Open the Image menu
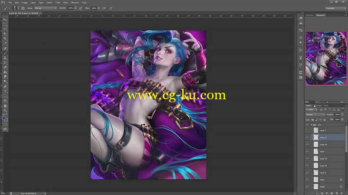 [x=24, y=3]
